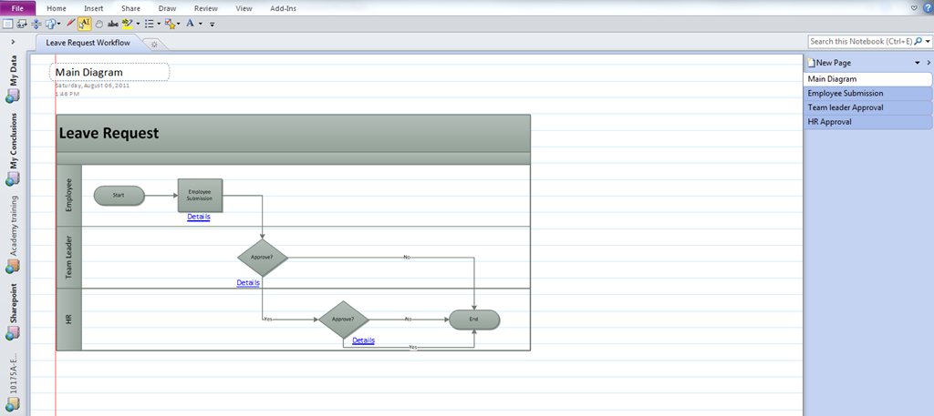Click the Help question mark icon
Image resolution: width=934 pixels, height=416 pixels.
pyautogui.click(x=927, y=7)
